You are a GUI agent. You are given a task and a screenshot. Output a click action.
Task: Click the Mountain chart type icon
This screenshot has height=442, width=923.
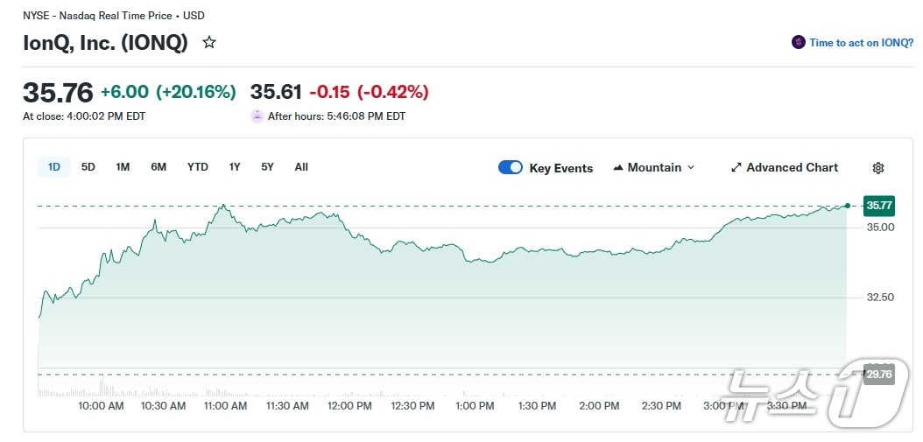(x=618, y=168)
